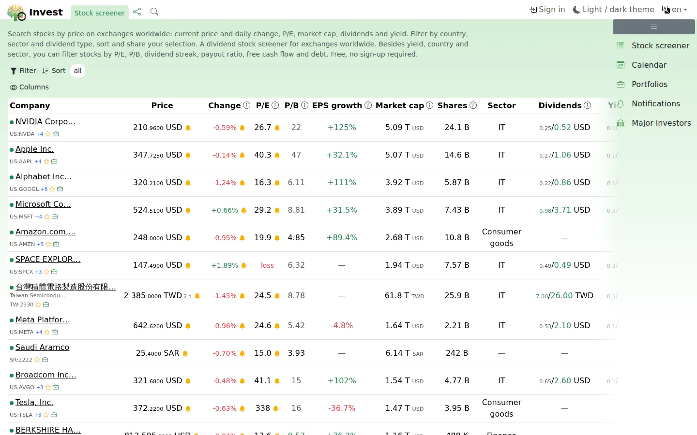Collapse the hamburger side menu
The image size is (697, 435).
[x=654, y=27]
